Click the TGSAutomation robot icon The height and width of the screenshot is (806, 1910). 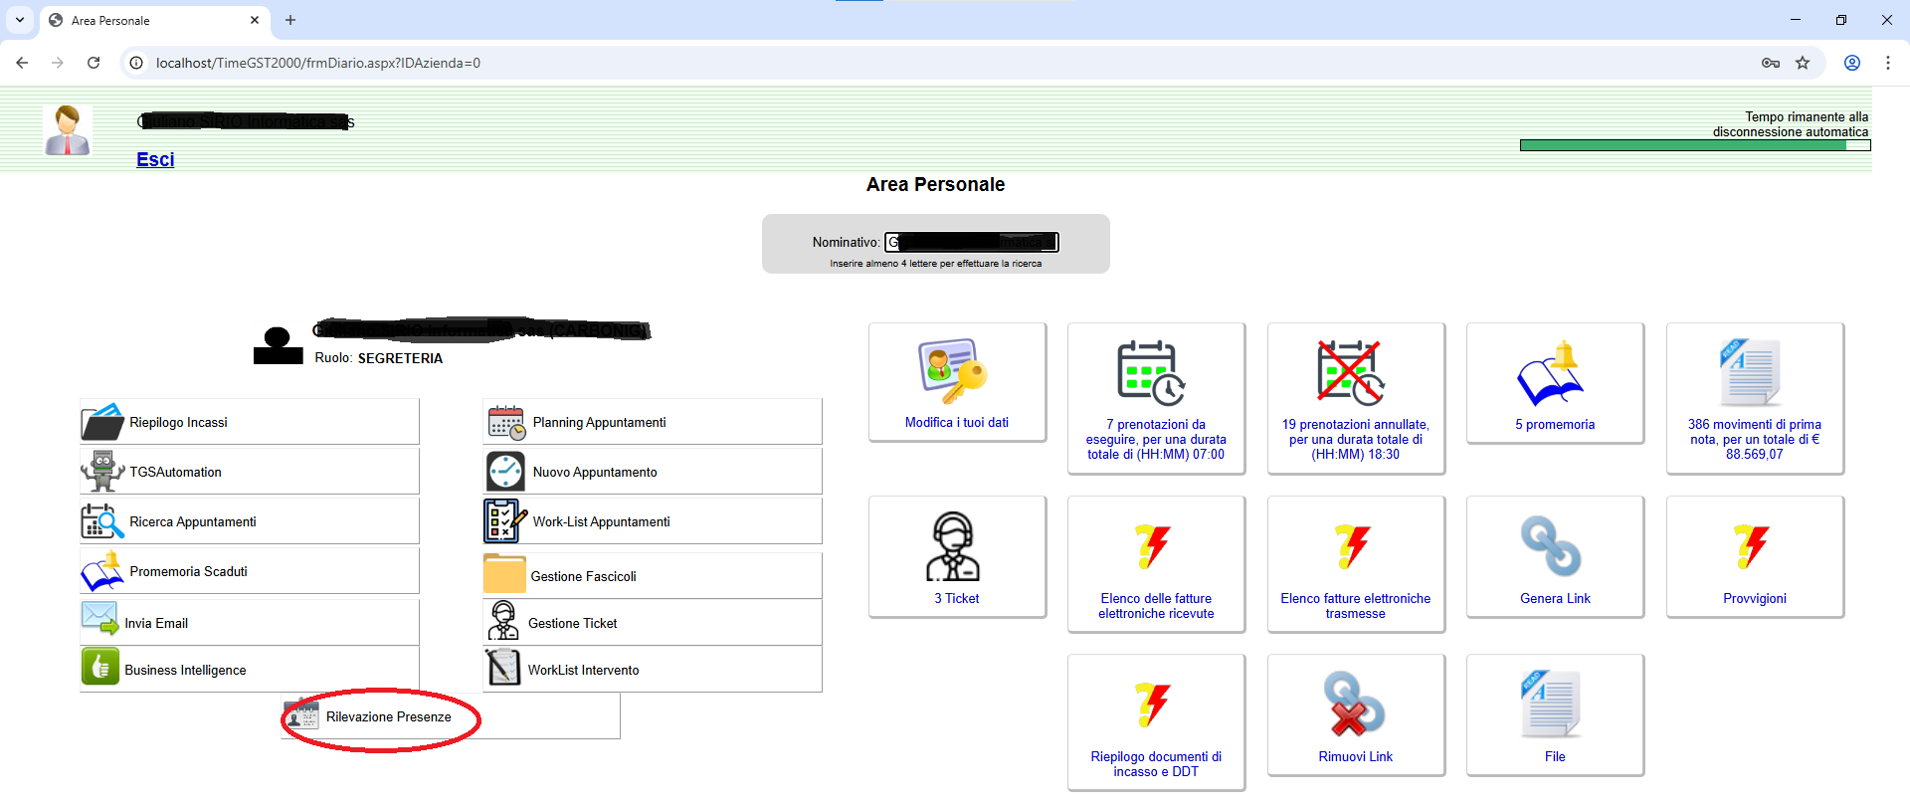point(102,472)
